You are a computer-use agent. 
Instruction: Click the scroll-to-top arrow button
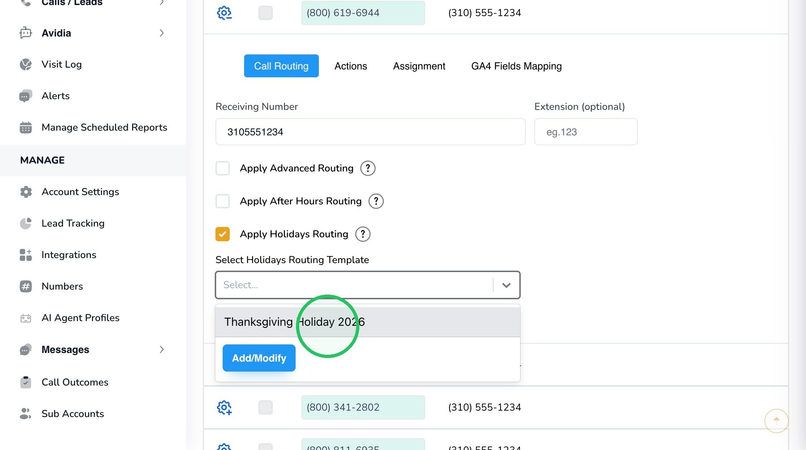coord(776,421)
